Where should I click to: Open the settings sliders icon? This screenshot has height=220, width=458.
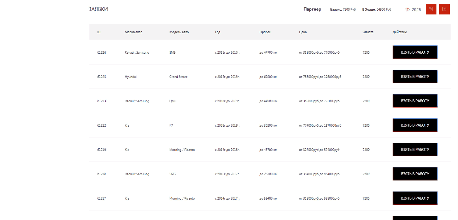click(x=431, y=9)
